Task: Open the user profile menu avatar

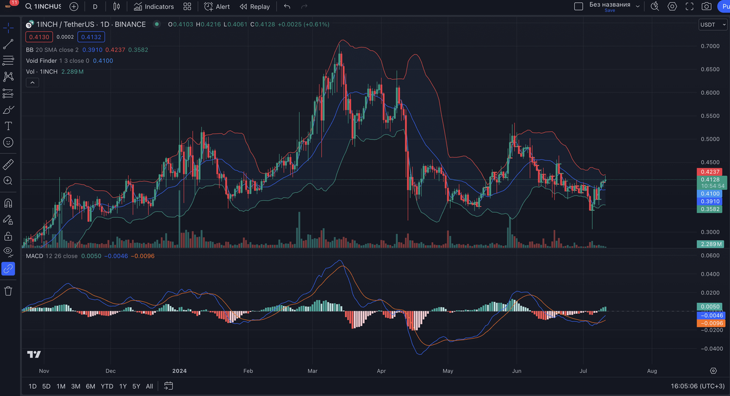Action: (9, 5)
